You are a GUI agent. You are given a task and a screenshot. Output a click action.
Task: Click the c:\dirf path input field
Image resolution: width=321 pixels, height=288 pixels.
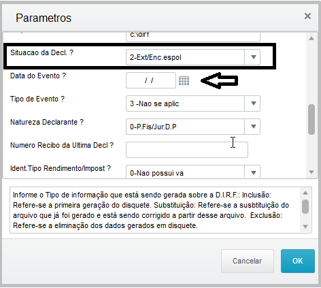pos(193,37)
